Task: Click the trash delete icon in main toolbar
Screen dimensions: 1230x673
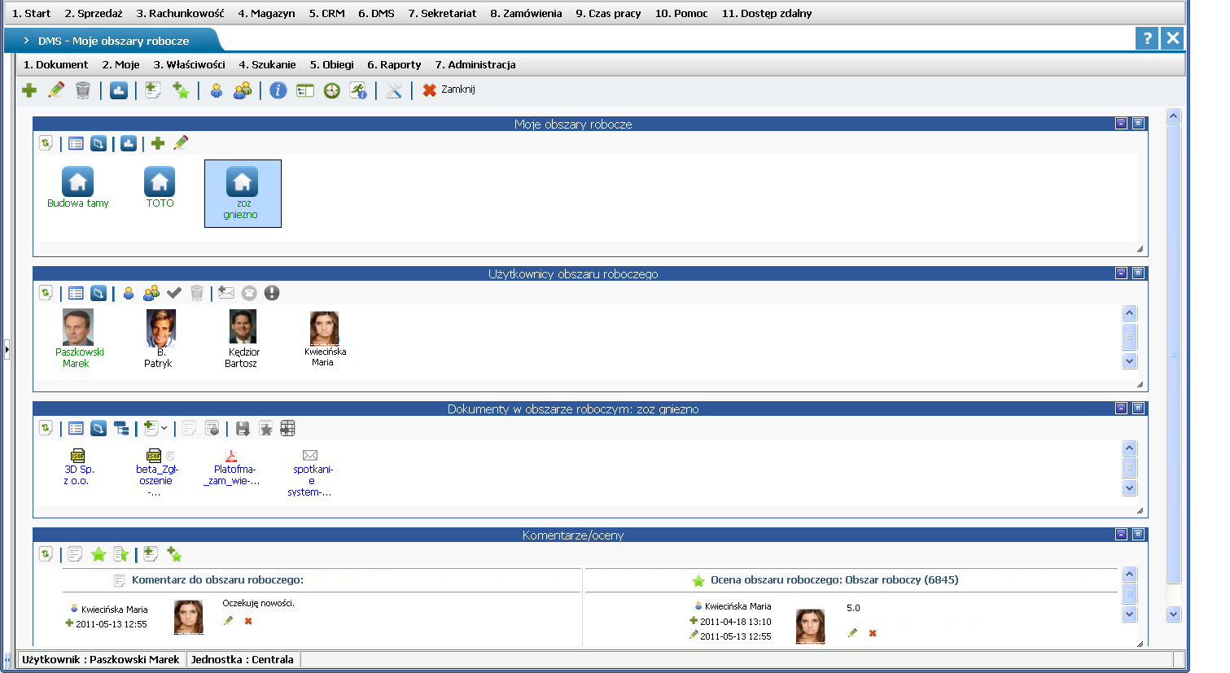Action: coord(83,90)
